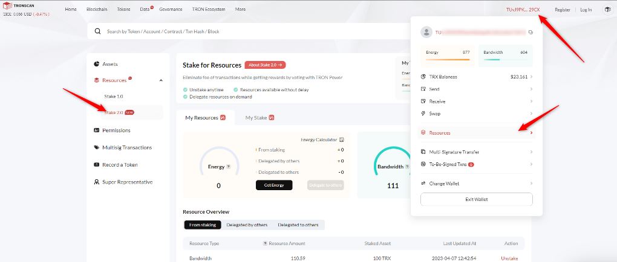Switch to the My Stake tab
The height and width of the screenshot is (262, 617).
[260, 118]
